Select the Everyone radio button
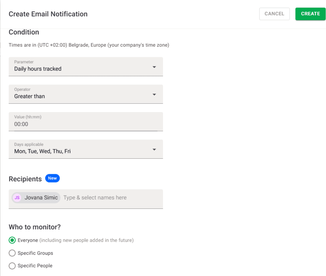The image size is (326, 276). pos(12,240)
